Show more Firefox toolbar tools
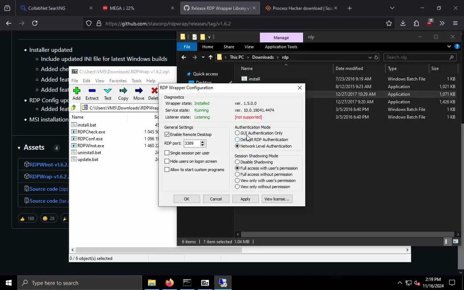The width and height of the screenshot is (464, 290). point(442,23)
